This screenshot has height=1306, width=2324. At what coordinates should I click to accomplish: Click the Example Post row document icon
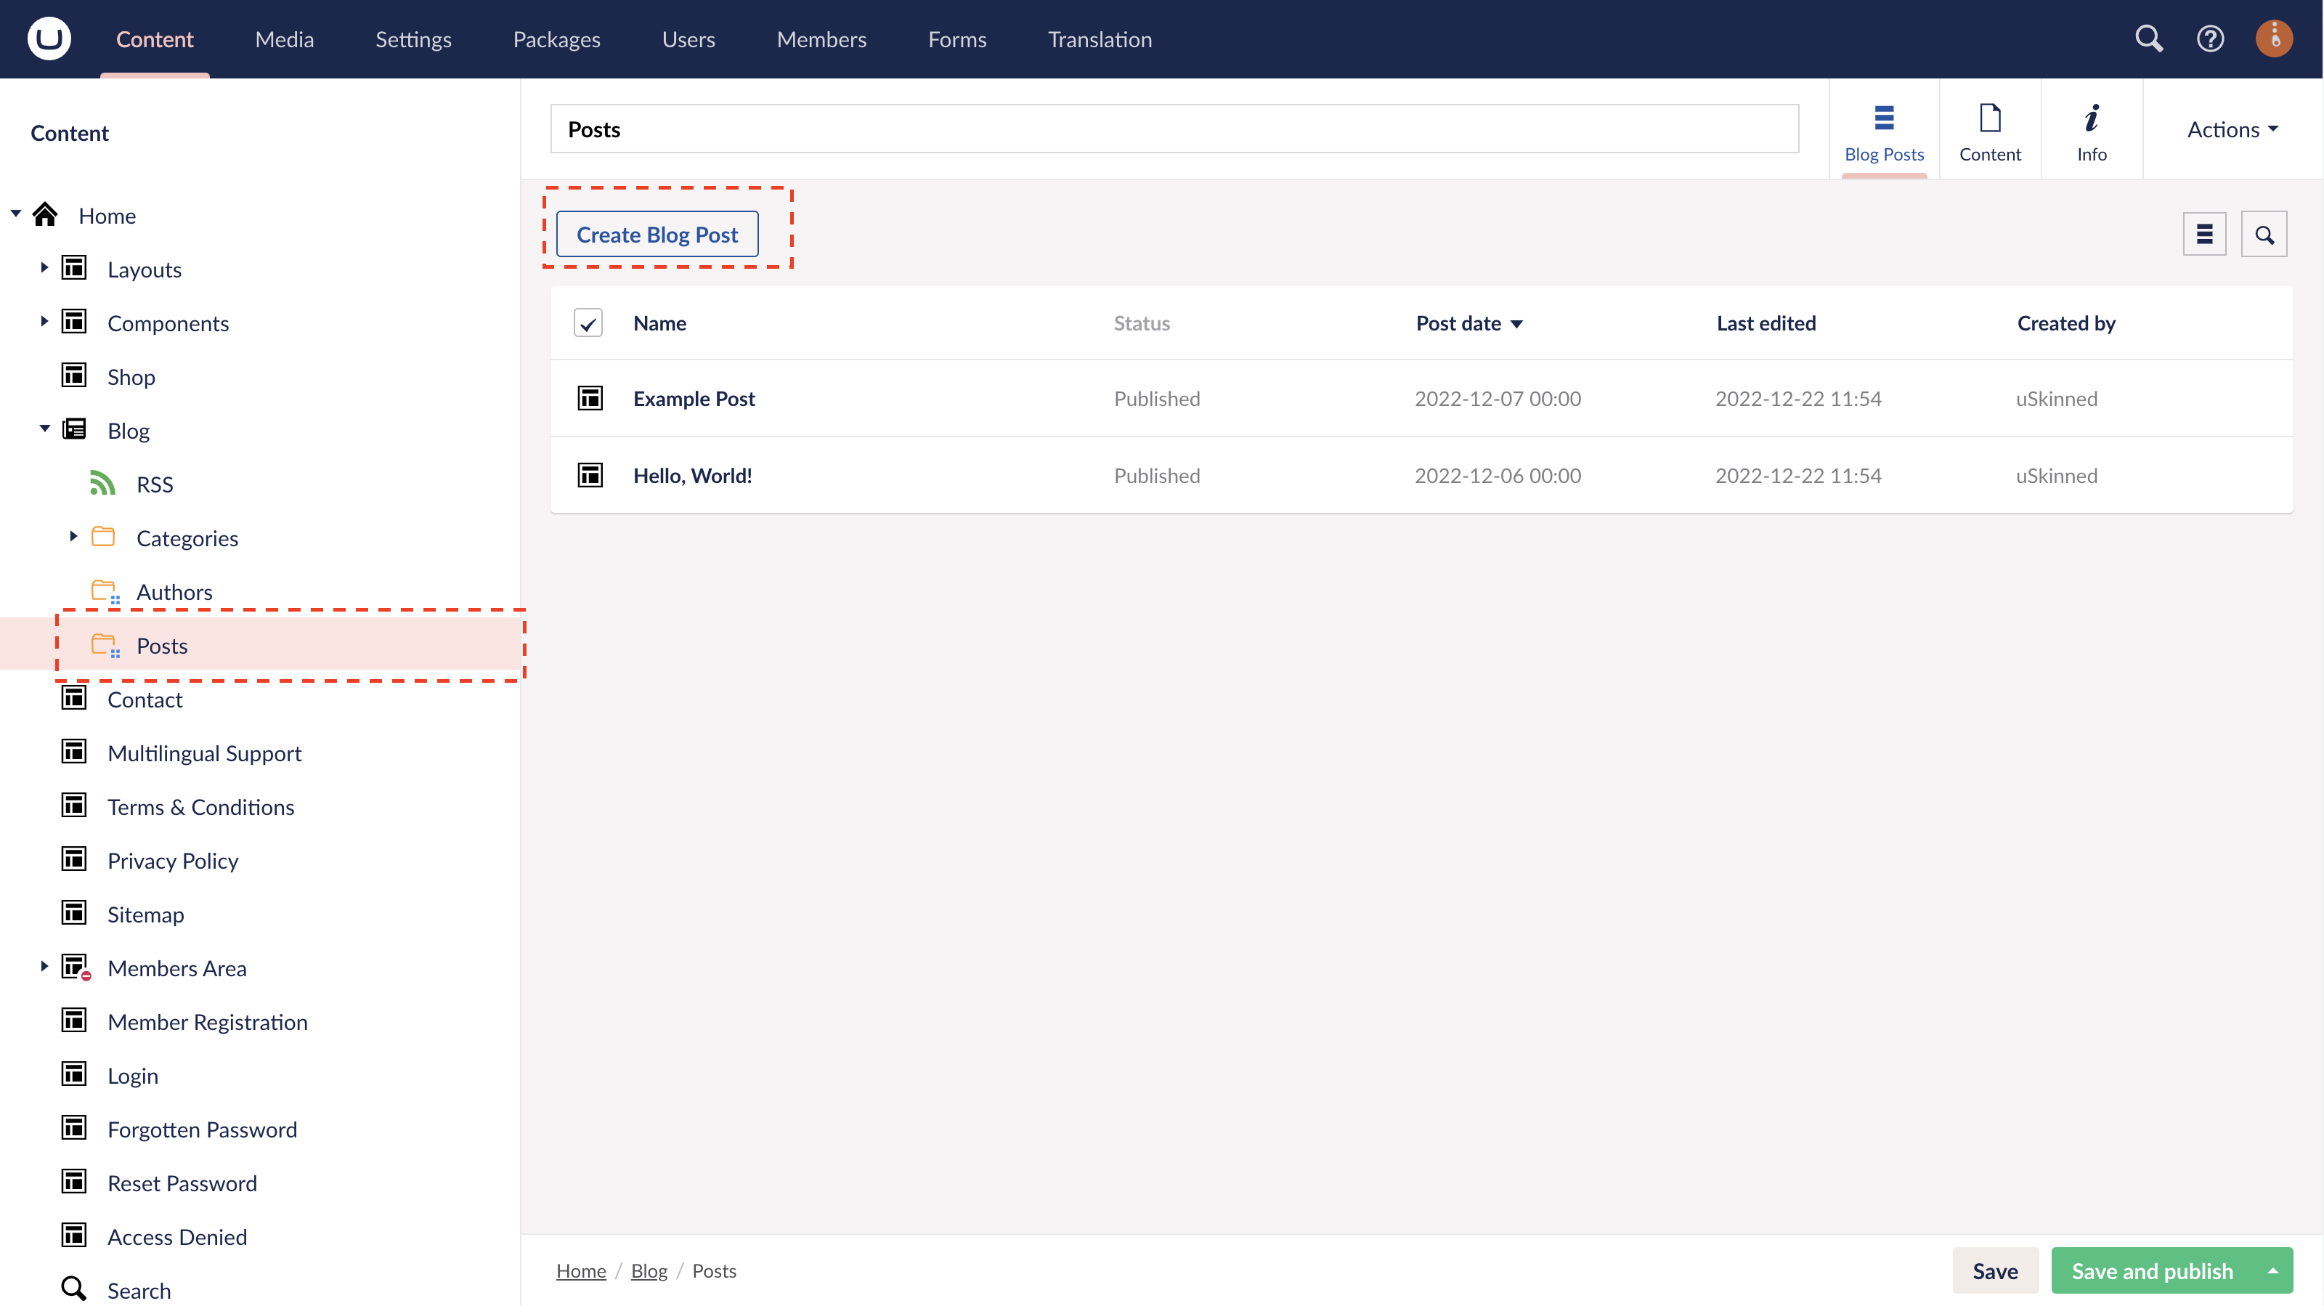590,398
